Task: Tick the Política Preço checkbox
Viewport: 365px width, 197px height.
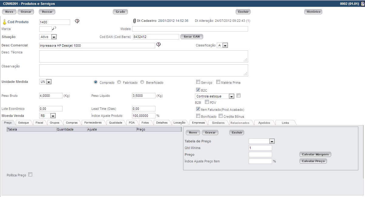Action: click(x=30, y=175)
